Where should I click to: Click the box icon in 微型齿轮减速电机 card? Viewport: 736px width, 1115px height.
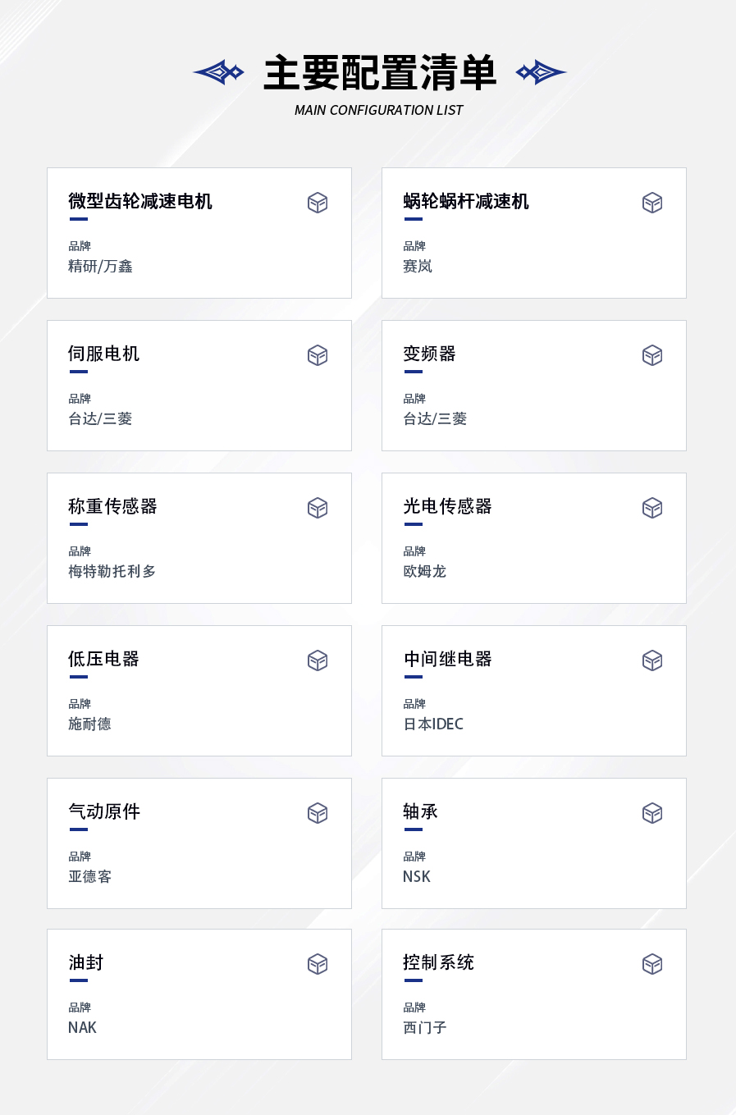pos(318,203)
